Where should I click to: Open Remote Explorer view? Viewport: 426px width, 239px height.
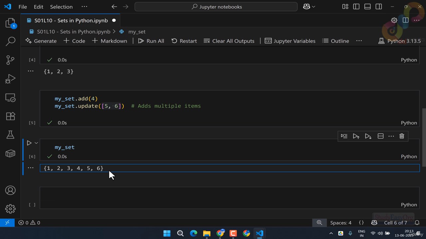pyautogui.click(x=10, y=98)
